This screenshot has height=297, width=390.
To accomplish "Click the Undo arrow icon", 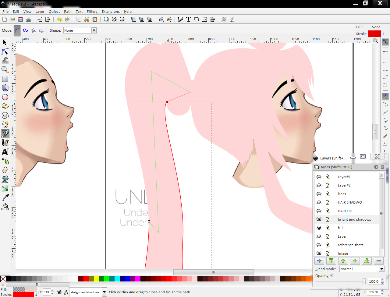I will pyautogui.click(x=59, y=19).
